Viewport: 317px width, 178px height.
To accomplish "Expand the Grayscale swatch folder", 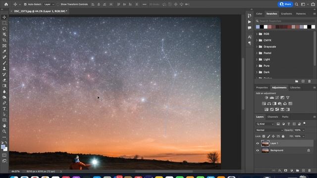I will click(257, 46).
